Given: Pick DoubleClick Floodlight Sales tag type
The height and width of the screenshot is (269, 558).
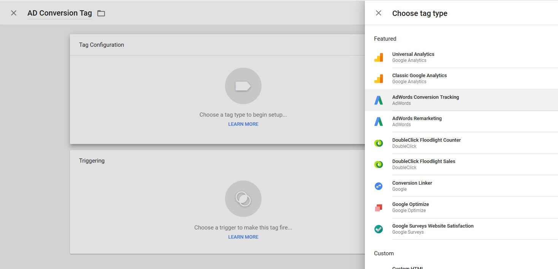Looking at the screenshot, I should pyautogui.click(x=461, y=165).
